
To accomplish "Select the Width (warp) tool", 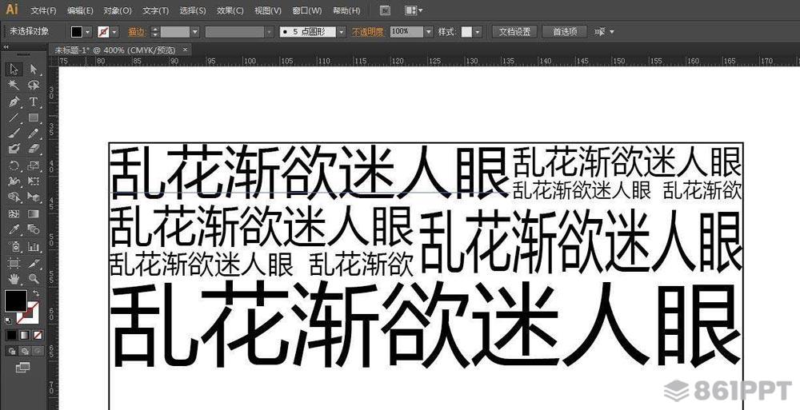I will 14,181.
